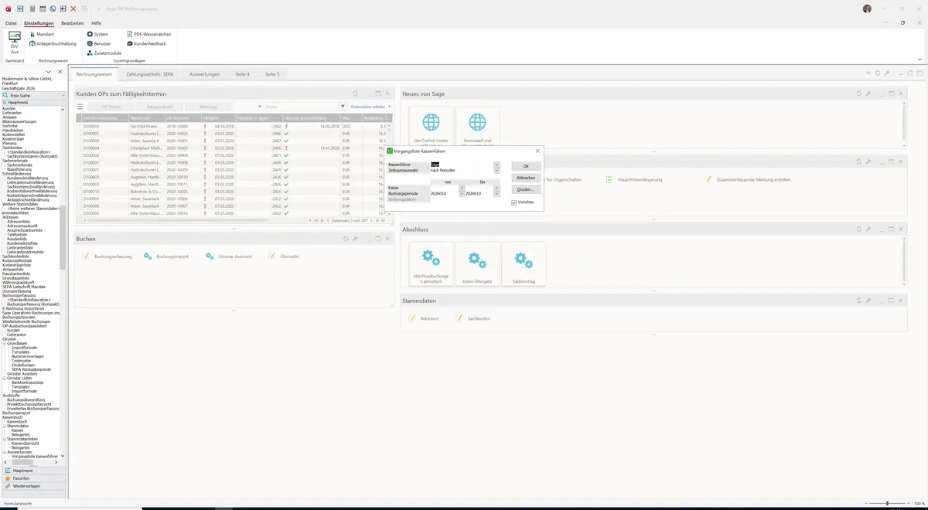928x510 pixels.
Task: Open the Buchungsimport shortcut
Action: tap(166, 256)
